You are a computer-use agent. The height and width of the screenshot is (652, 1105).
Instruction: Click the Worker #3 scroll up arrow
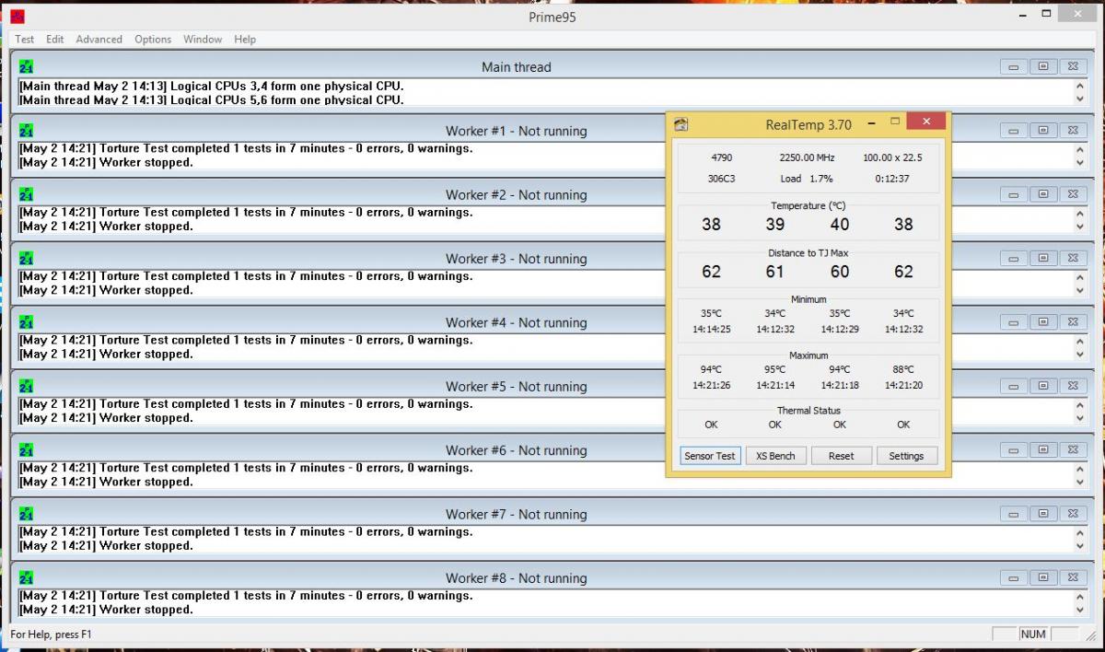1080,277
